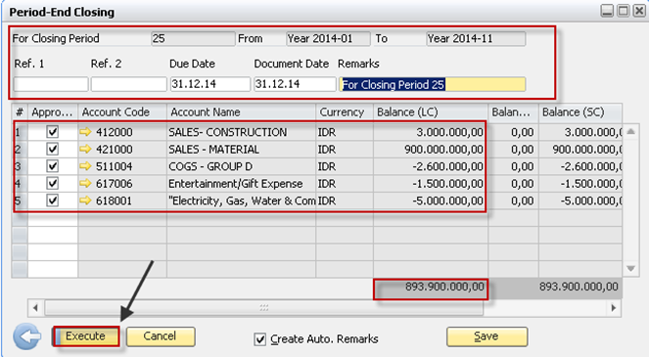Click the horizontal scrollbar right arrow
This screenshot has width=649, height=357.
[x=614, y=308]
